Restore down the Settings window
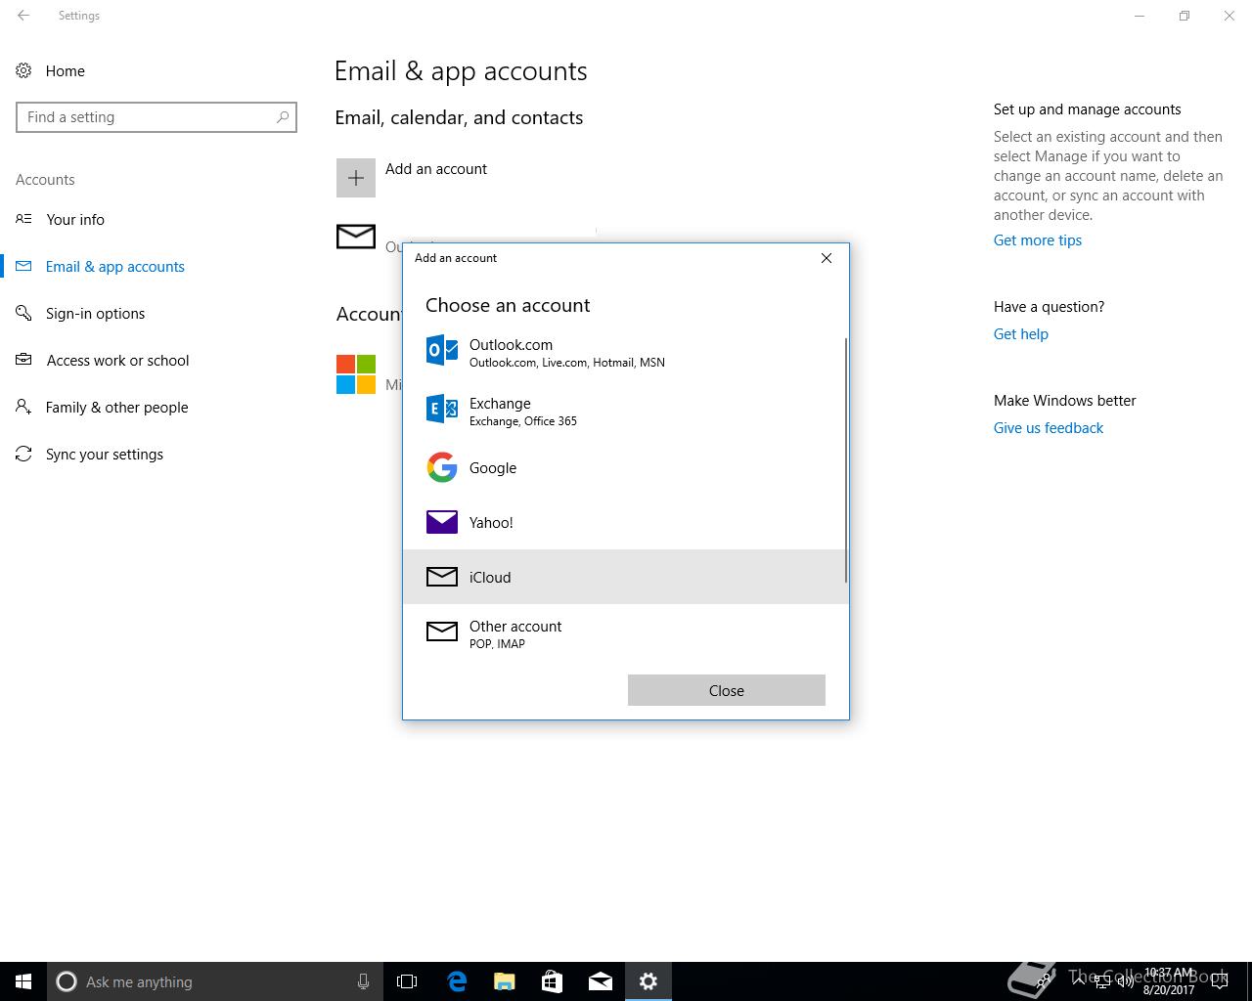This screenshot has height=1001, width=1252. click(1185, 16)
